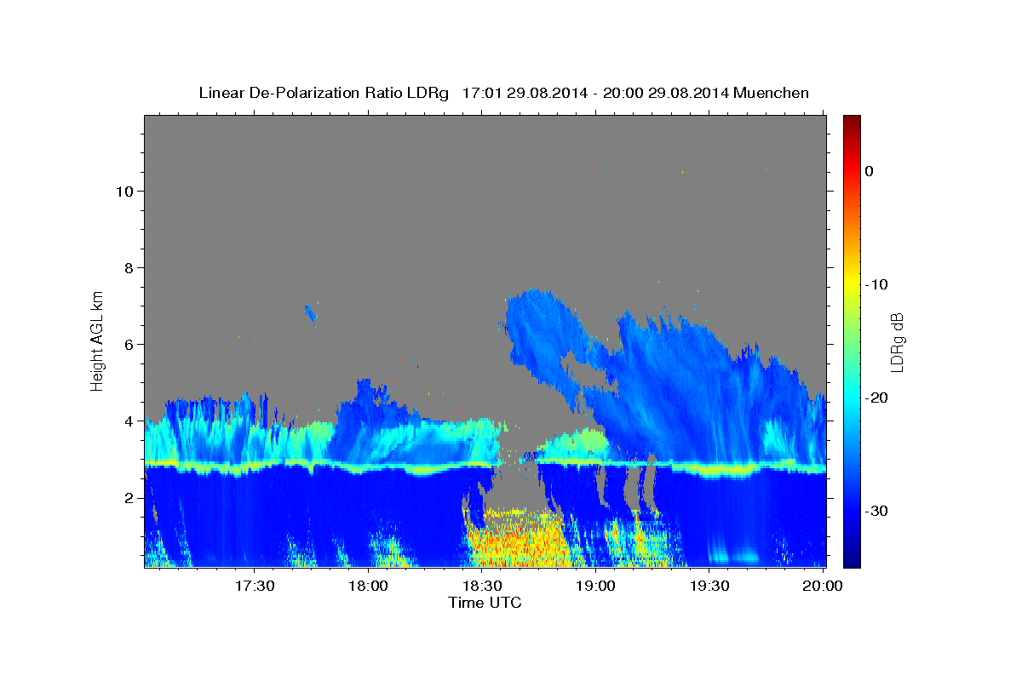Click the 'Height AGL km' axis label
The width and height of the screenshot is (1022, 681).
[97, 340]
